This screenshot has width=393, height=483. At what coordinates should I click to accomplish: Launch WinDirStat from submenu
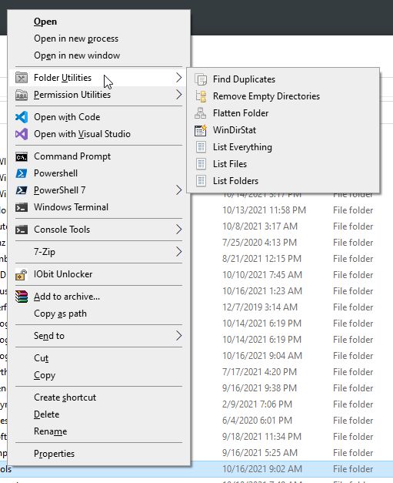(235, 130)
